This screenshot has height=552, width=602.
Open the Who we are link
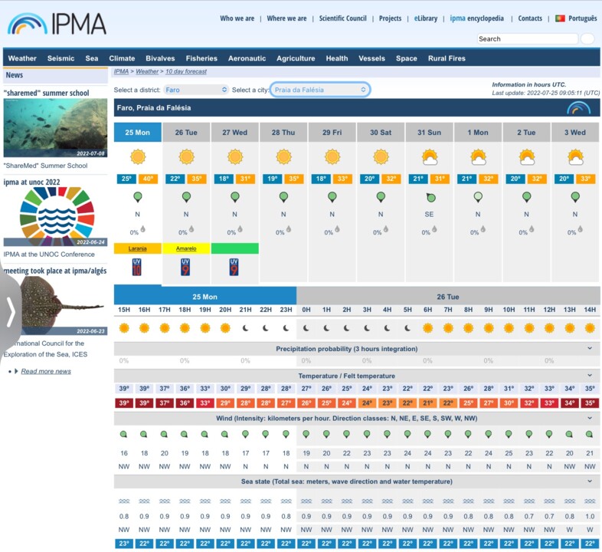tap(237, 18)
